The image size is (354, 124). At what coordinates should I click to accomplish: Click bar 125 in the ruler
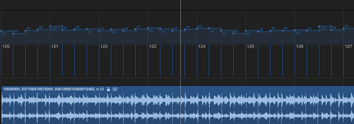250,47
